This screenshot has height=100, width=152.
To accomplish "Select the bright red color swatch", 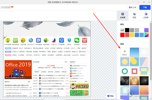I will click(x=122, y=35).
